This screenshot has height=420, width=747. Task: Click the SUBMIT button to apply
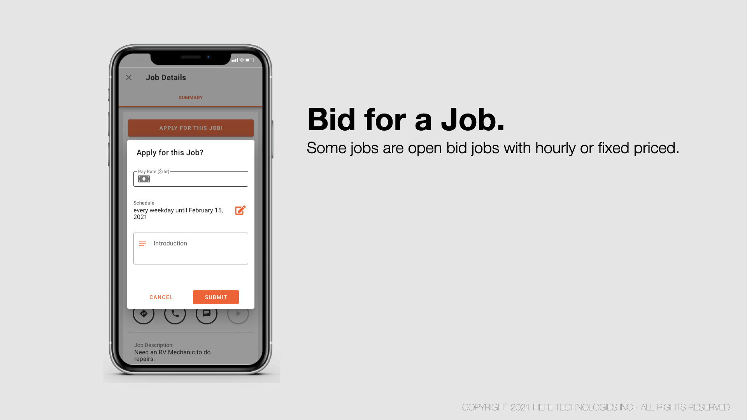coord(216,297)
